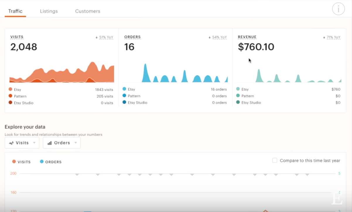Switch to the Listings tab

(x=49, y=11)
